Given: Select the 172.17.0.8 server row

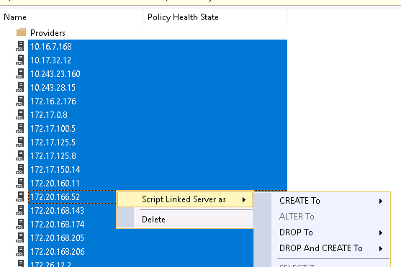Looking at the screenshot, I should (158, 115).
